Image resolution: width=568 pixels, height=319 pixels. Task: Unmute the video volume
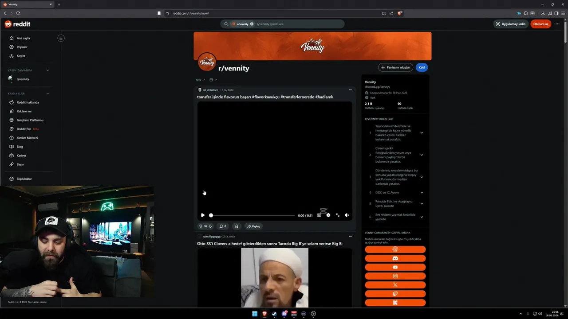[x=347, y=215]
